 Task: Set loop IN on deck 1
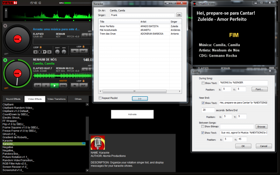pos(75,51)
